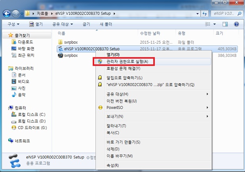Choose 바로 가기 만들기(S)
This screenshot has width=245, height=172.
pyautogui.click(x=154, y=142)
